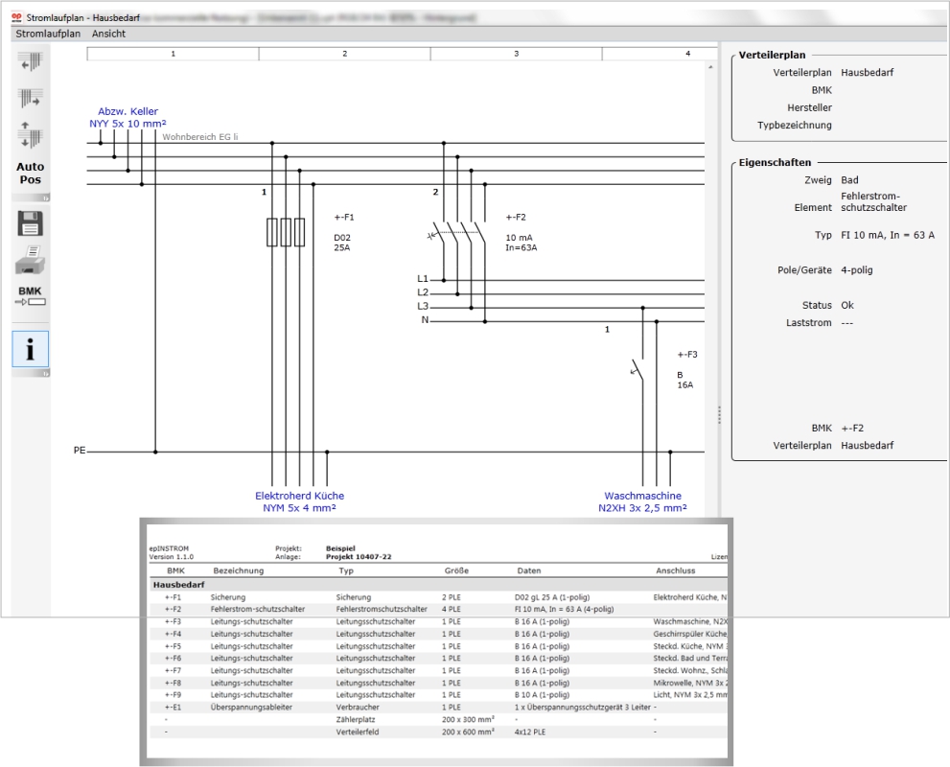Select the F3 circuit breaker symbol
The width and height of the screenshot is (950, 767).
[637, 369]
